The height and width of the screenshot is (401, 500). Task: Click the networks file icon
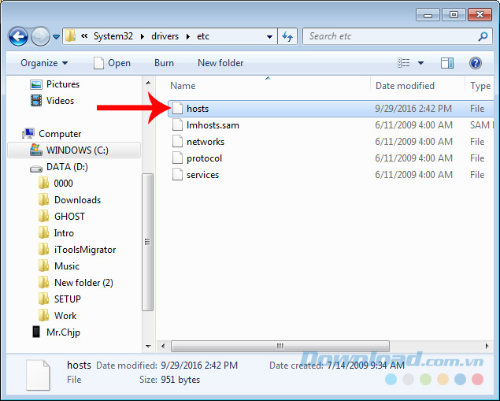coord(178,142)
